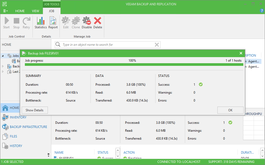Click the session list scroll down arrow
Image resolution: width=265 pixels, height=165 pixels.
coord(118,156)
